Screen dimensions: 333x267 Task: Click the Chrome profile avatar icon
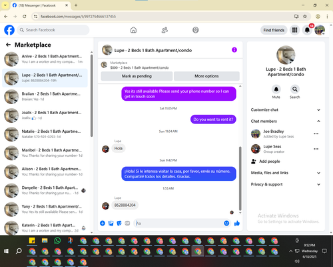318,17
